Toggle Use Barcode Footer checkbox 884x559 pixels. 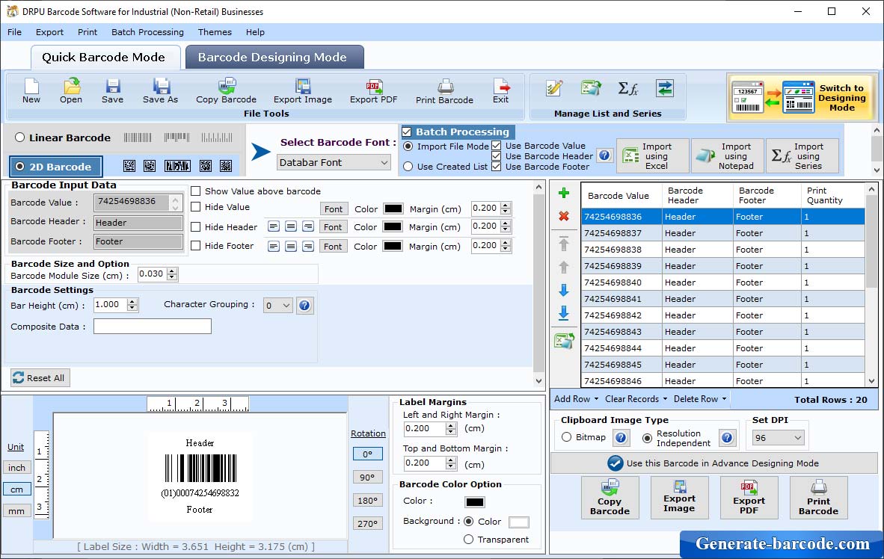496,167
